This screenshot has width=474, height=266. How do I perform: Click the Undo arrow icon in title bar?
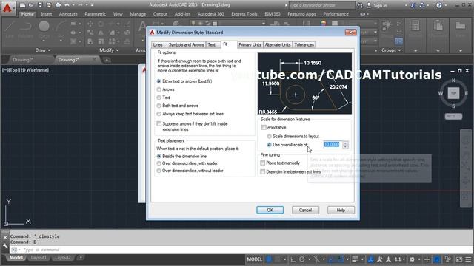coord(67,5)
